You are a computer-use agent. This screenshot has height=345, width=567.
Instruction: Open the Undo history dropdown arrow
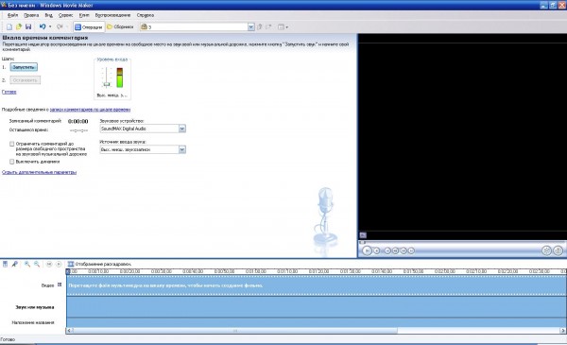(x=50, y=26)
